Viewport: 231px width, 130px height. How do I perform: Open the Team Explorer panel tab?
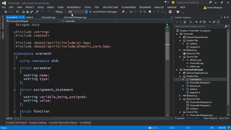(210, 118)
